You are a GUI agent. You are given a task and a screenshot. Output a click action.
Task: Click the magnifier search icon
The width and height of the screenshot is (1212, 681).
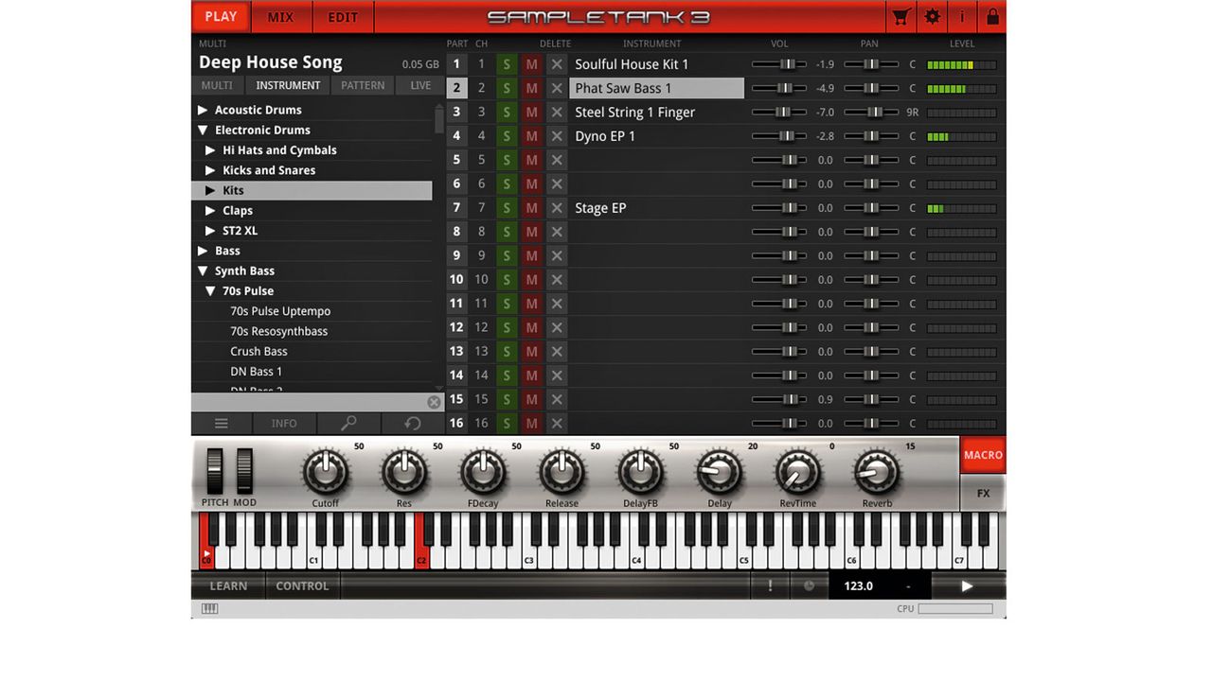(348, 424)
